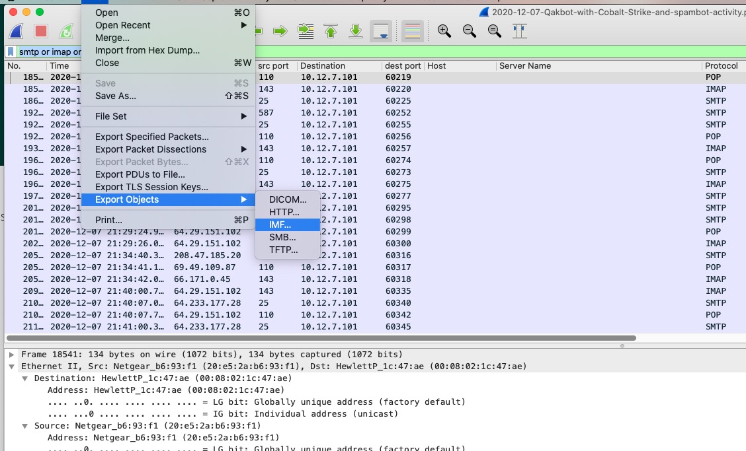Screen dimensions: 746x451
Task: Select packet row with dest port 60219
Action: tap(375, 77)
